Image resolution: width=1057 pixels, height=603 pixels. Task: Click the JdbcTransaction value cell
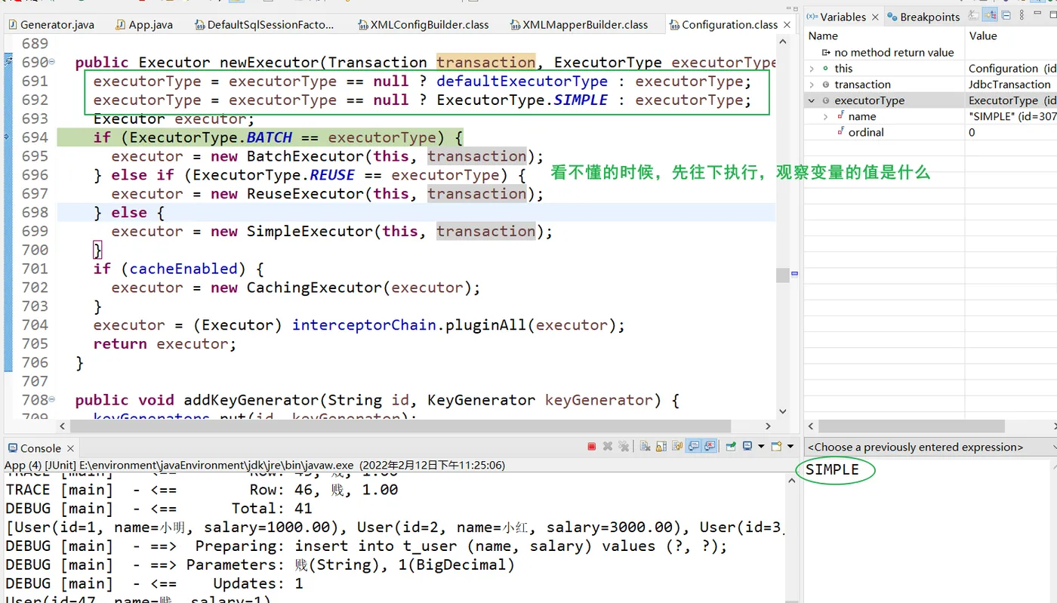[x=1009, y=85]
